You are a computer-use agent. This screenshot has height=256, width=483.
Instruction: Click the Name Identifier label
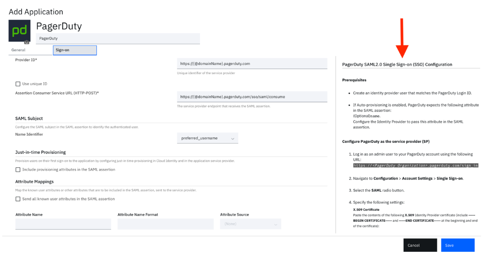click(x=29, y=134)
